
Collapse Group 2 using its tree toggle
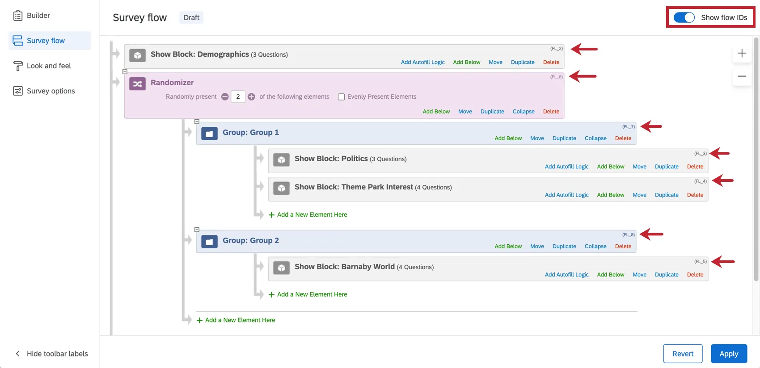[x=197, y=230]
